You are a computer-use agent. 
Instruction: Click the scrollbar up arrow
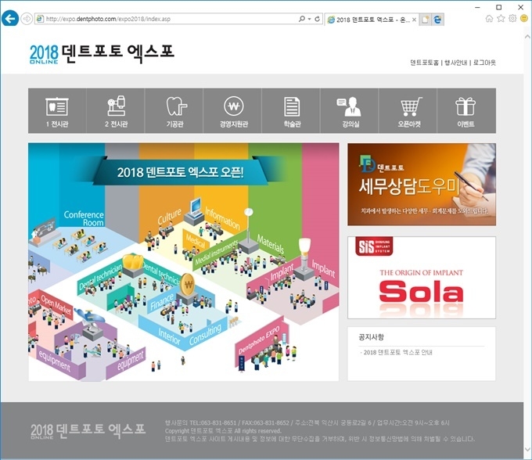527,36
